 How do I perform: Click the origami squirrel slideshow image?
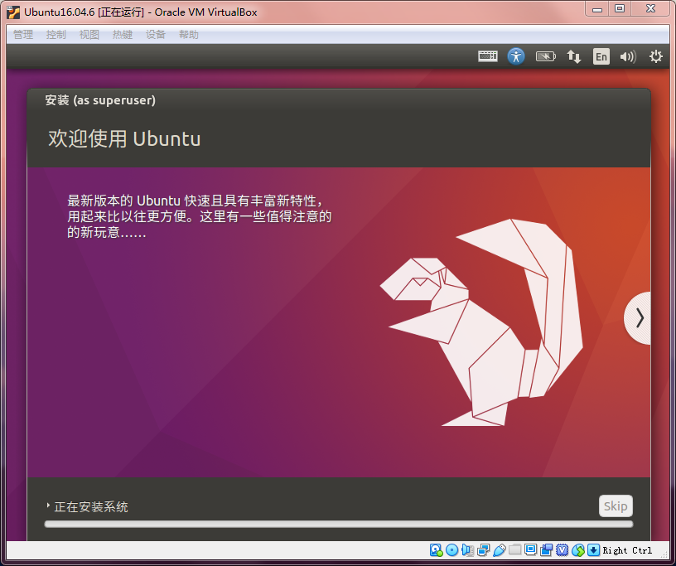[x=481, y=322]
